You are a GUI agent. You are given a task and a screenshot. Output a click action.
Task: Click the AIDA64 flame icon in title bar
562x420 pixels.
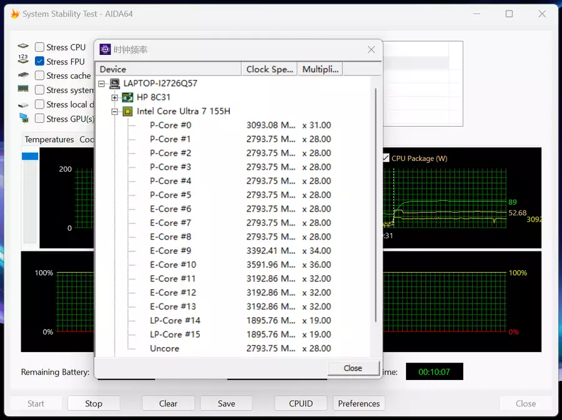(15, 14)
